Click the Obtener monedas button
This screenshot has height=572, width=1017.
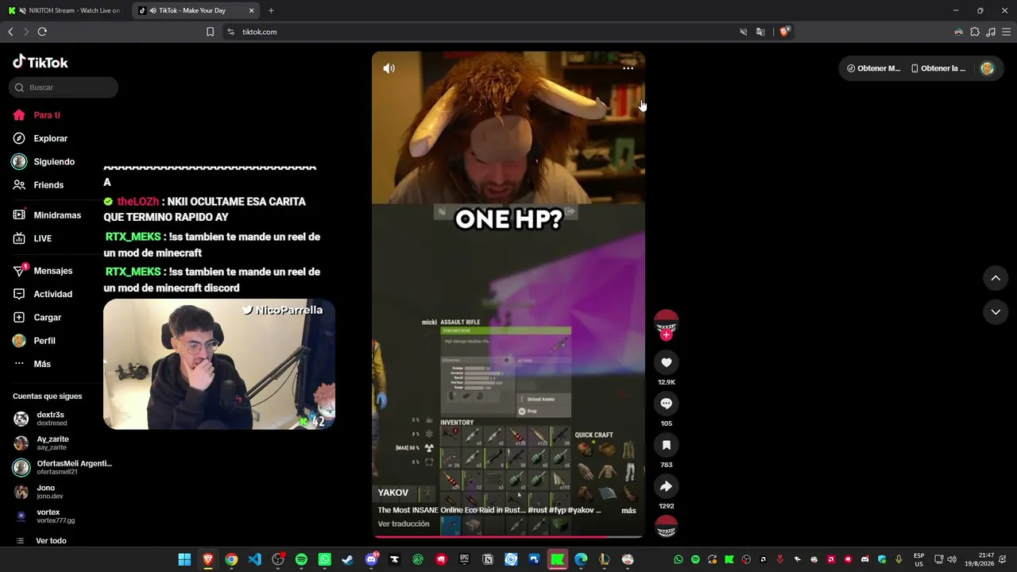click(873, 68)
